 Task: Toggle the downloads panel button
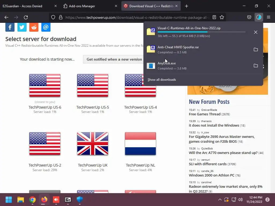coord(259,17)
